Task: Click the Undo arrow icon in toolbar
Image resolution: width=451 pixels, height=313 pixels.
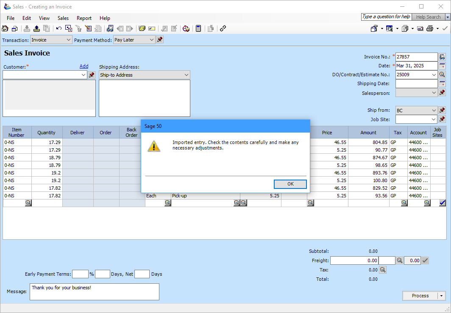Action: (x=59, y=29)
